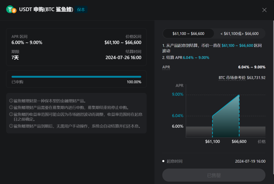Click BTC 市场参考价 label
Viewport: 274px width, 184px height.
(232, 78)
